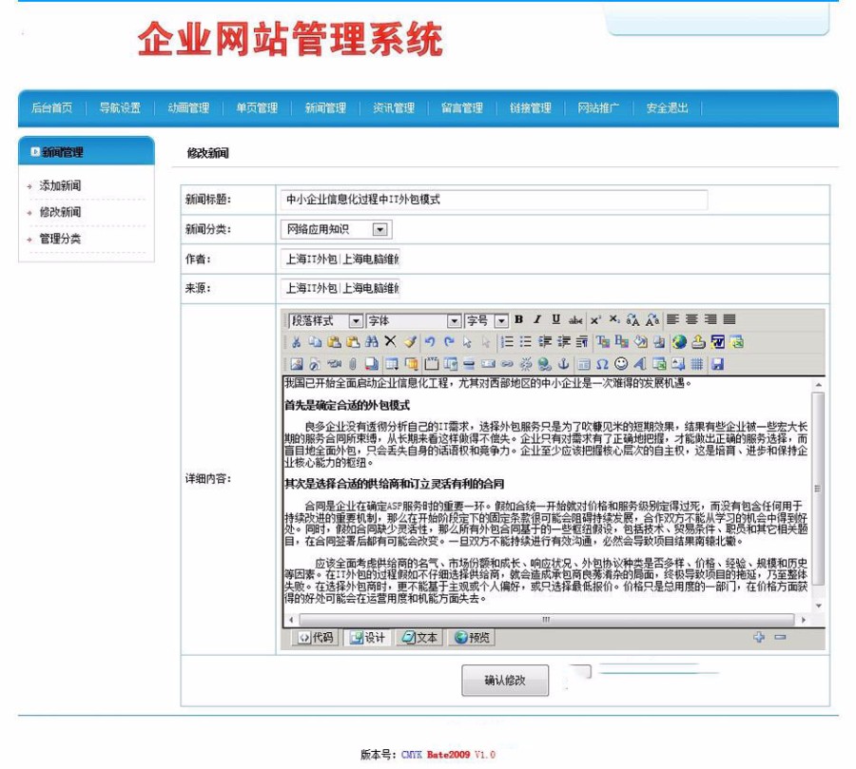Image resolution: width=856 pixels, height=769 pixels.
Task: Click the paperclip attachment icon
Action: tap(352, 364)
